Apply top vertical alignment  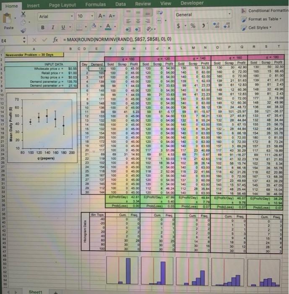pos(128,12)
